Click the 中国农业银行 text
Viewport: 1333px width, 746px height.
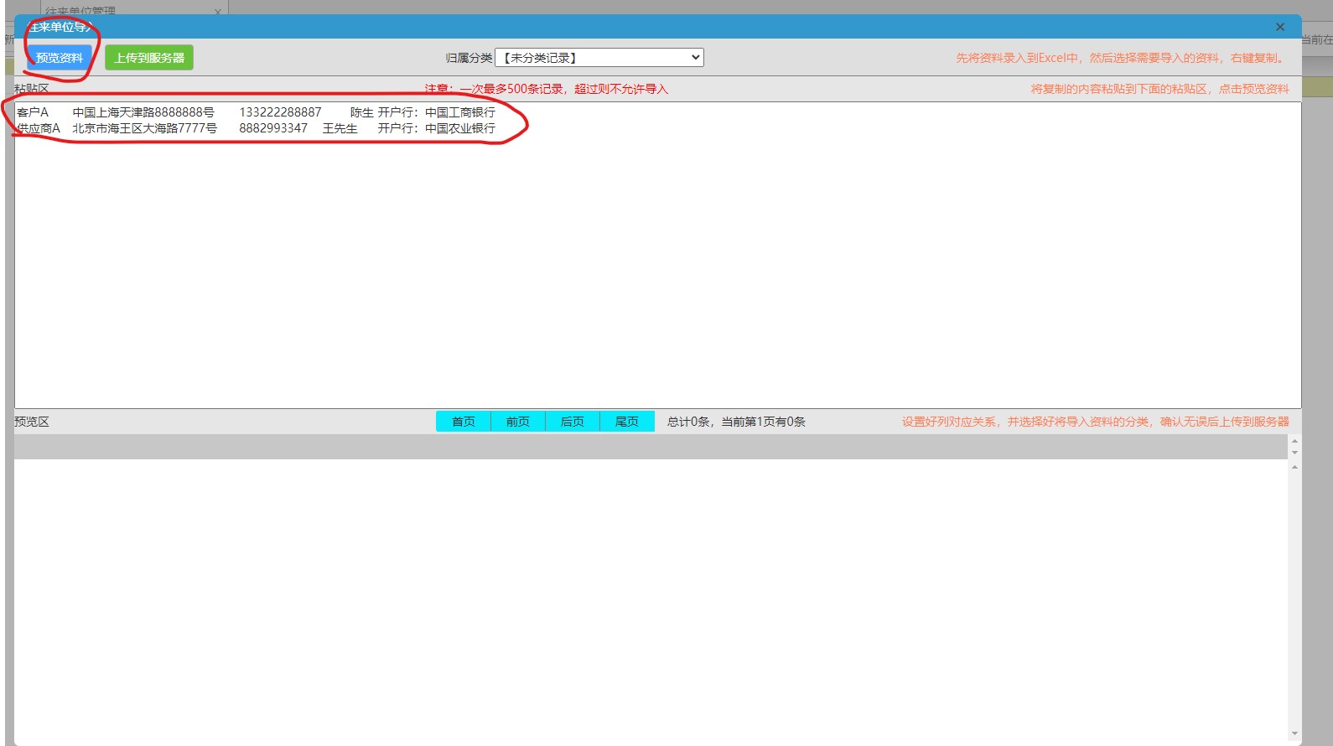pyautogui.click(x=460, y=128)
